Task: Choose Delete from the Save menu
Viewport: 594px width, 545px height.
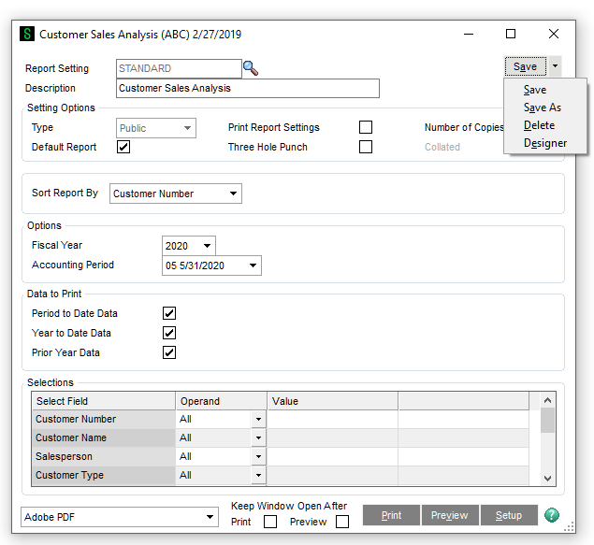Action: pos(539,125)
